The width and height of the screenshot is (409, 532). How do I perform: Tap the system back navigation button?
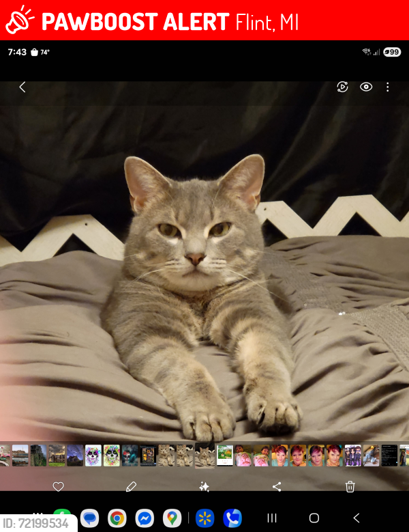coord(357,518)
